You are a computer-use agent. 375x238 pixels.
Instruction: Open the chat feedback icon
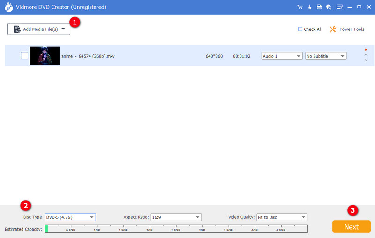click(x=329, y=7)
